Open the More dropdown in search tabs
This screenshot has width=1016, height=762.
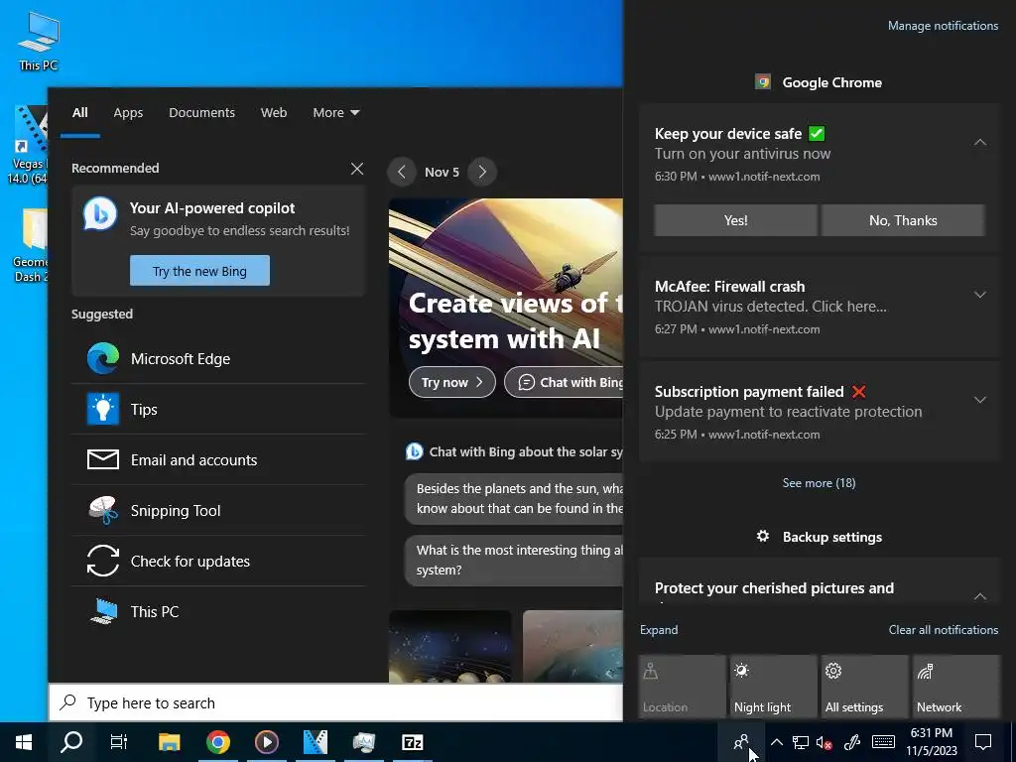[x=335, y=113]
